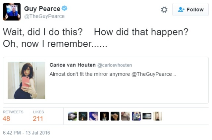
Task: Click the first liker avatar in the row
Action: pyautogui.click(x=72, y=116)
